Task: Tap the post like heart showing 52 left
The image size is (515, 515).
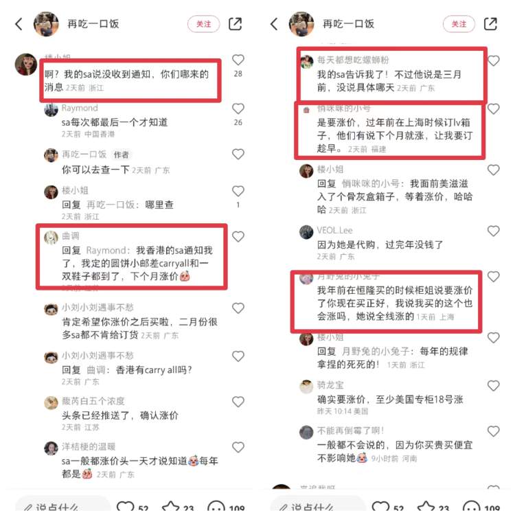Action: point(133,507)
